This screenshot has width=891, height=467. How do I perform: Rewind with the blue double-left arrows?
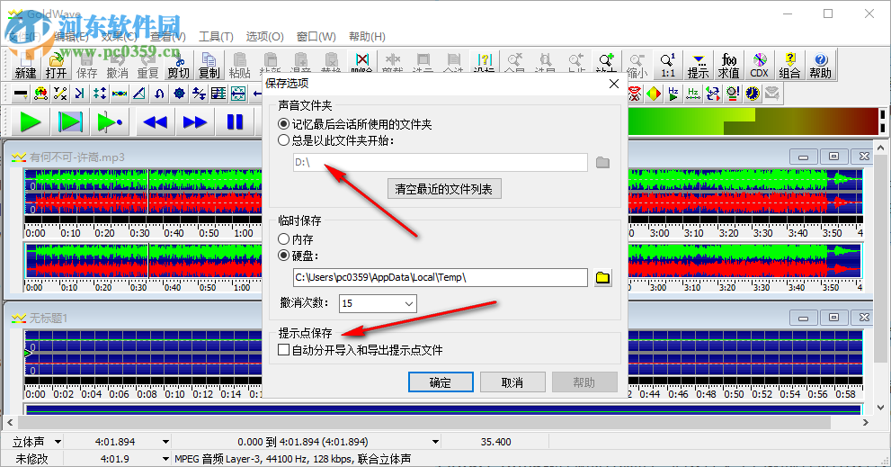click(156, 121)
